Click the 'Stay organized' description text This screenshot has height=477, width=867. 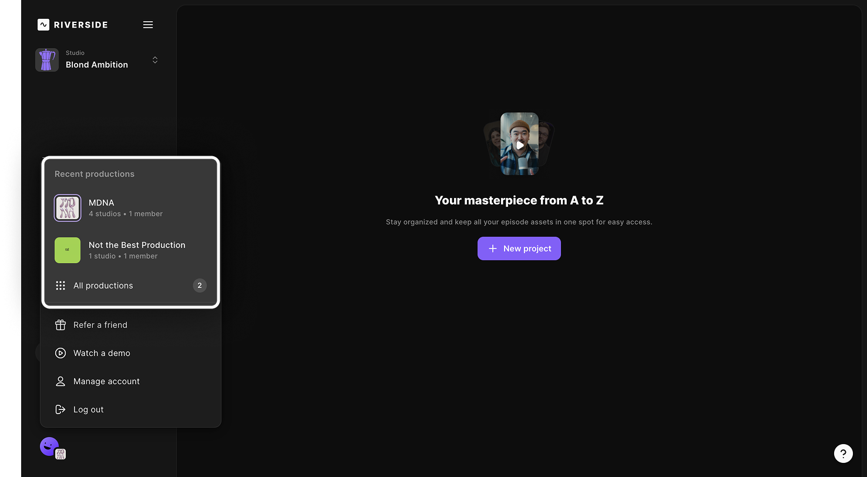(x=519, y=222)
